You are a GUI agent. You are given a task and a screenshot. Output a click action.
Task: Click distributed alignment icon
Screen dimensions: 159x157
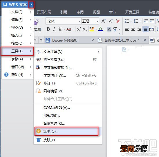151,29
